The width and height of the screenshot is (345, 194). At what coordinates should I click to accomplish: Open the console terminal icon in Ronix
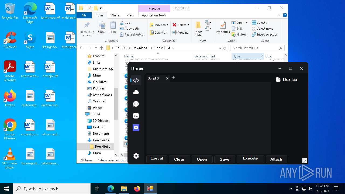pos(136,116)
